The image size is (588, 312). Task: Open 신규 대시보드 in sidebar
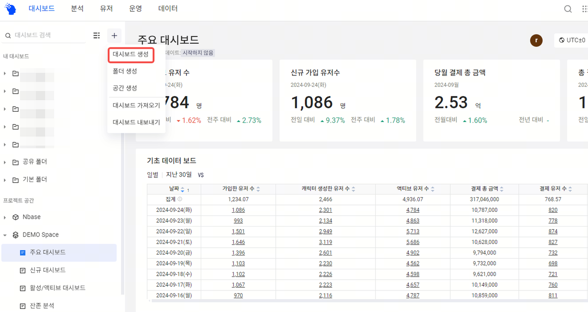(x=48, y=270)
